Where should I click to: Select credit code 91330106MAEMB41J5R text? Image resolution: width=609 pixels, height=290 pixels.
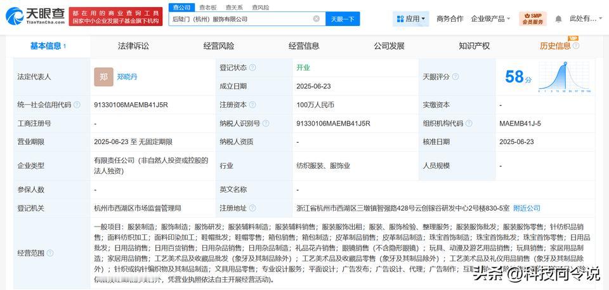coord(131,105)
